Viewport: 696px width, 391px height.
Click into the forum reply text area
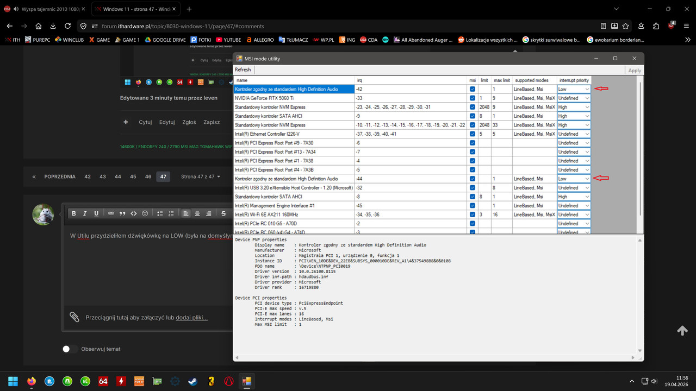pos(148,266)
